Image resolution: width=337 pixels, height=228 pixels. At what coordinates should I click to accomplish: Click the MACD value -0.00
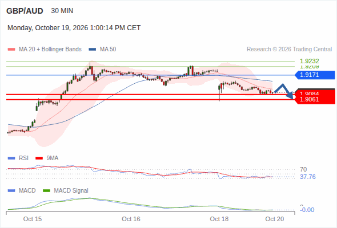coord(307,210)
